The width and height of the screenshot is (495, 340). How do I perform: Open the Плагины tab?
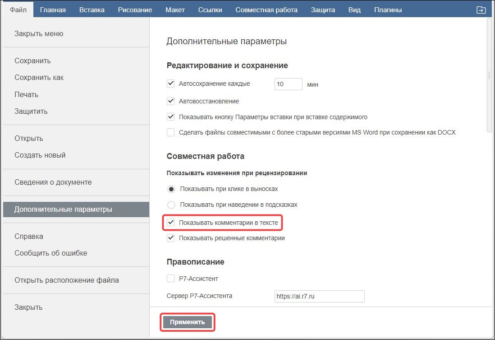[388, 10]
